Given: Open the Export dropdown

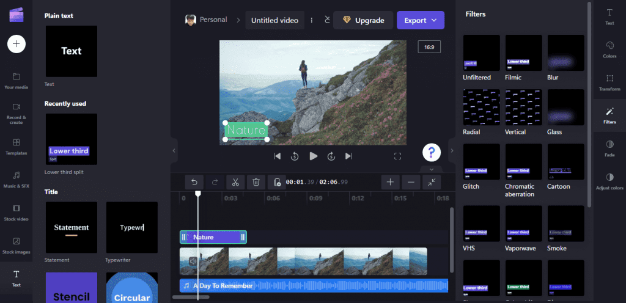Looking at the screenshot, I should pos(421,20).
